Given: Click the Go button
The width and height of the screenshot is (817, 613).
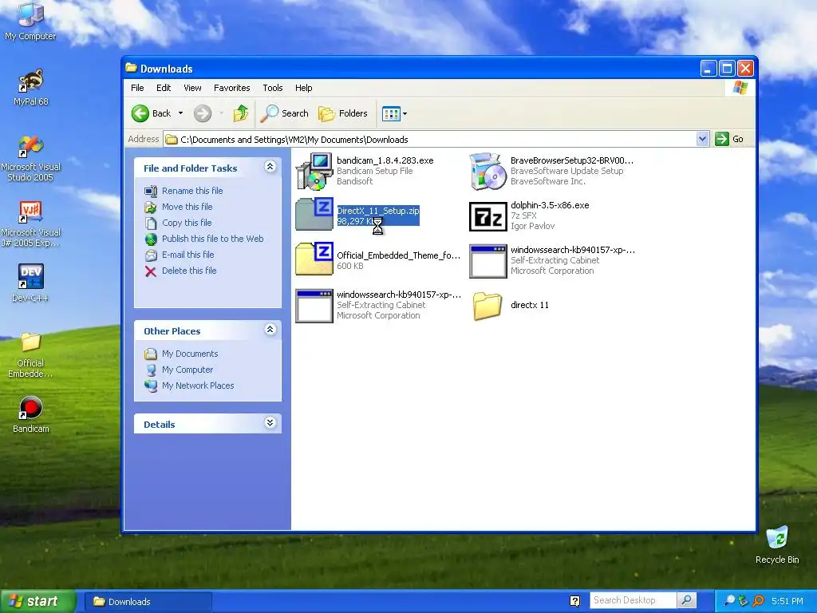Looking at the screenshot, I should point(729,139).
